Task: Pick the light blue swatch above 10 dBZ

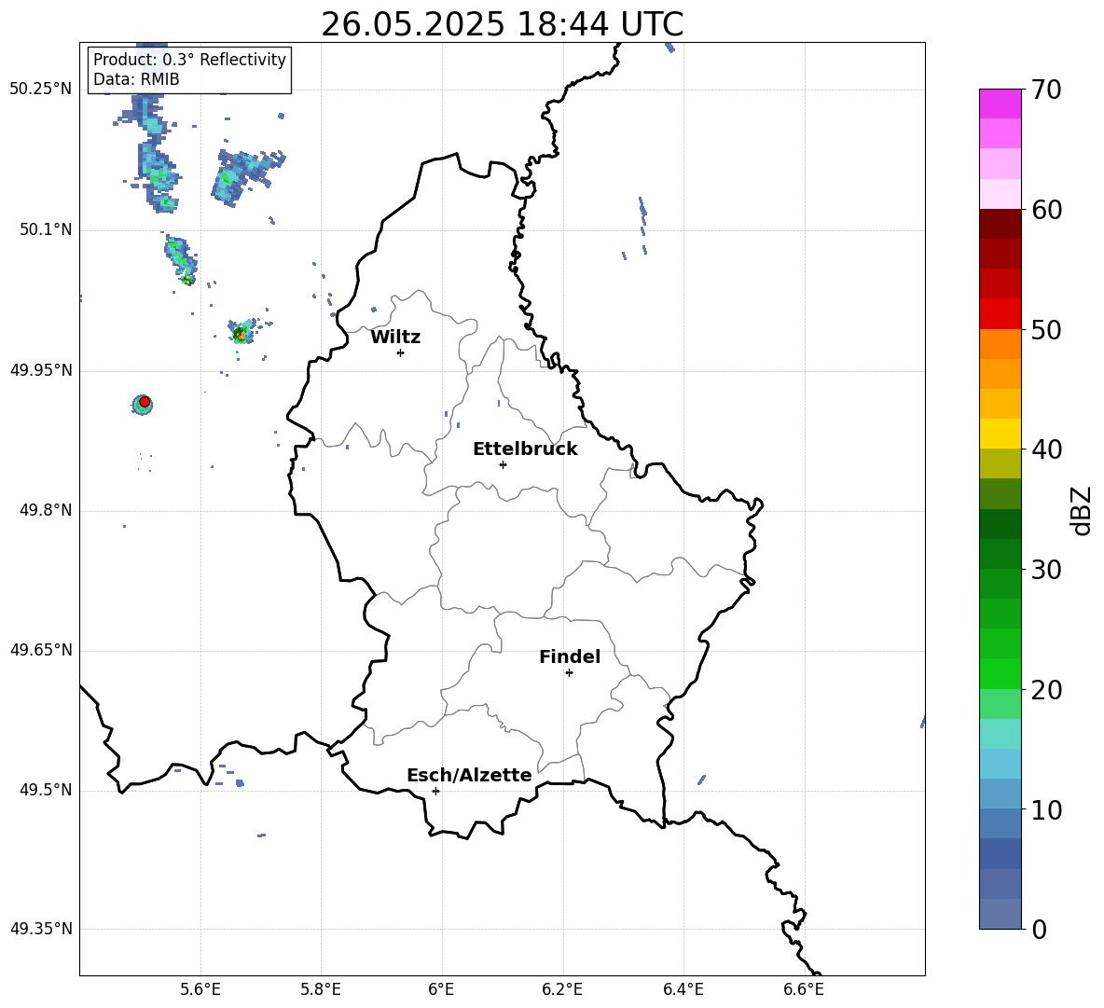Action: [x=1000, y=794]
